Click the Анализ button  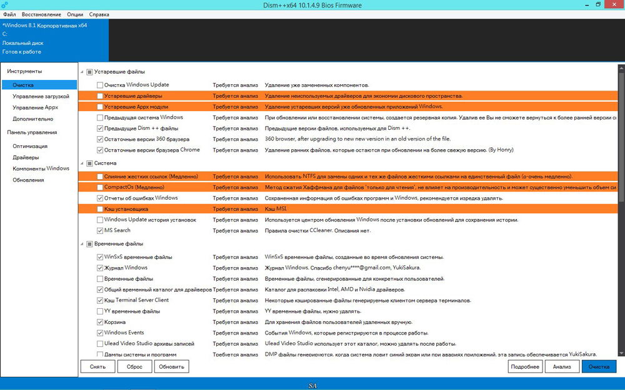click(x=562, y=366)
